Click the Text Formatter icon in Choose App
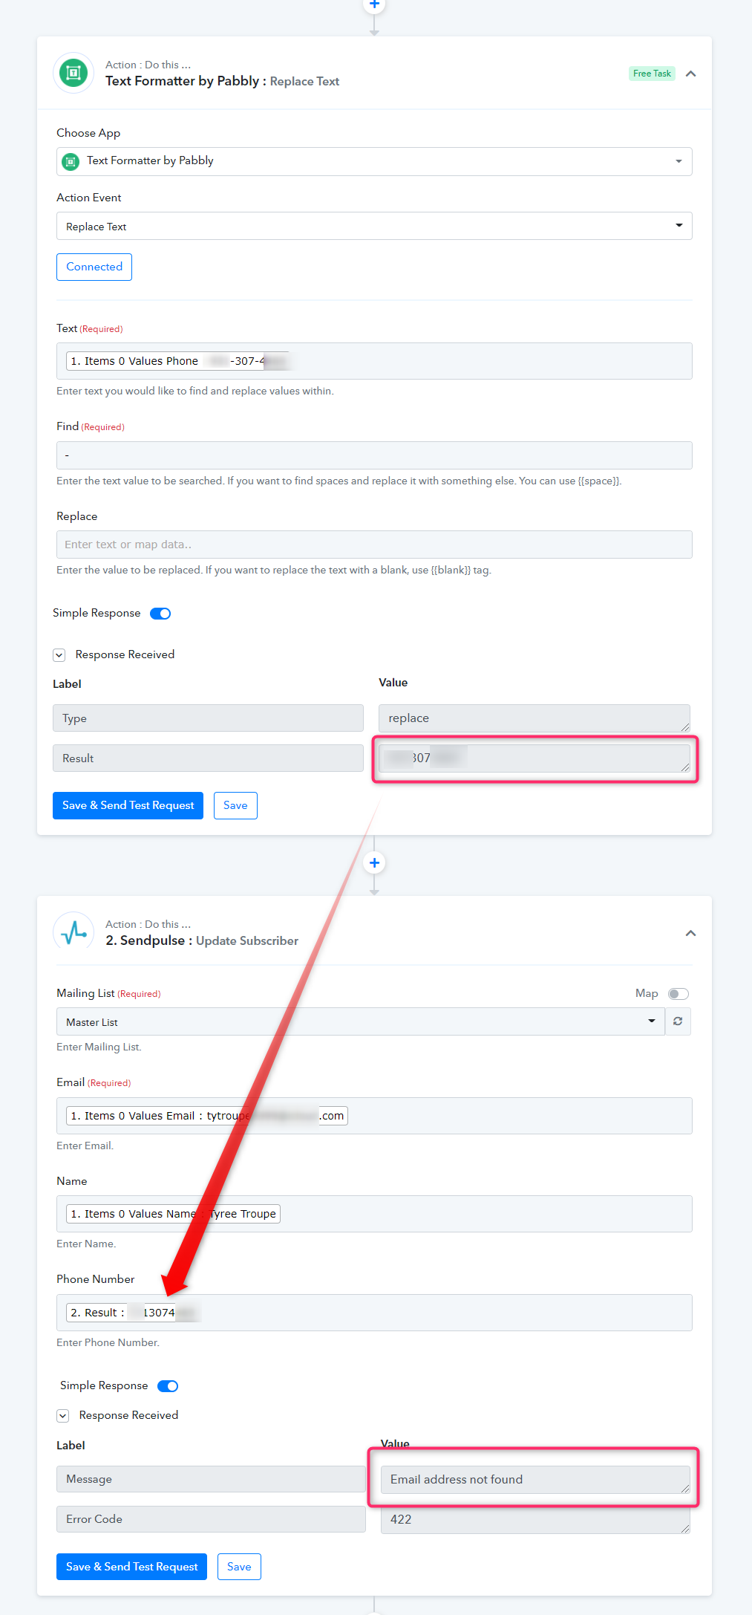The width and height of the screenshot is (752, 1615). click(71, 161)
